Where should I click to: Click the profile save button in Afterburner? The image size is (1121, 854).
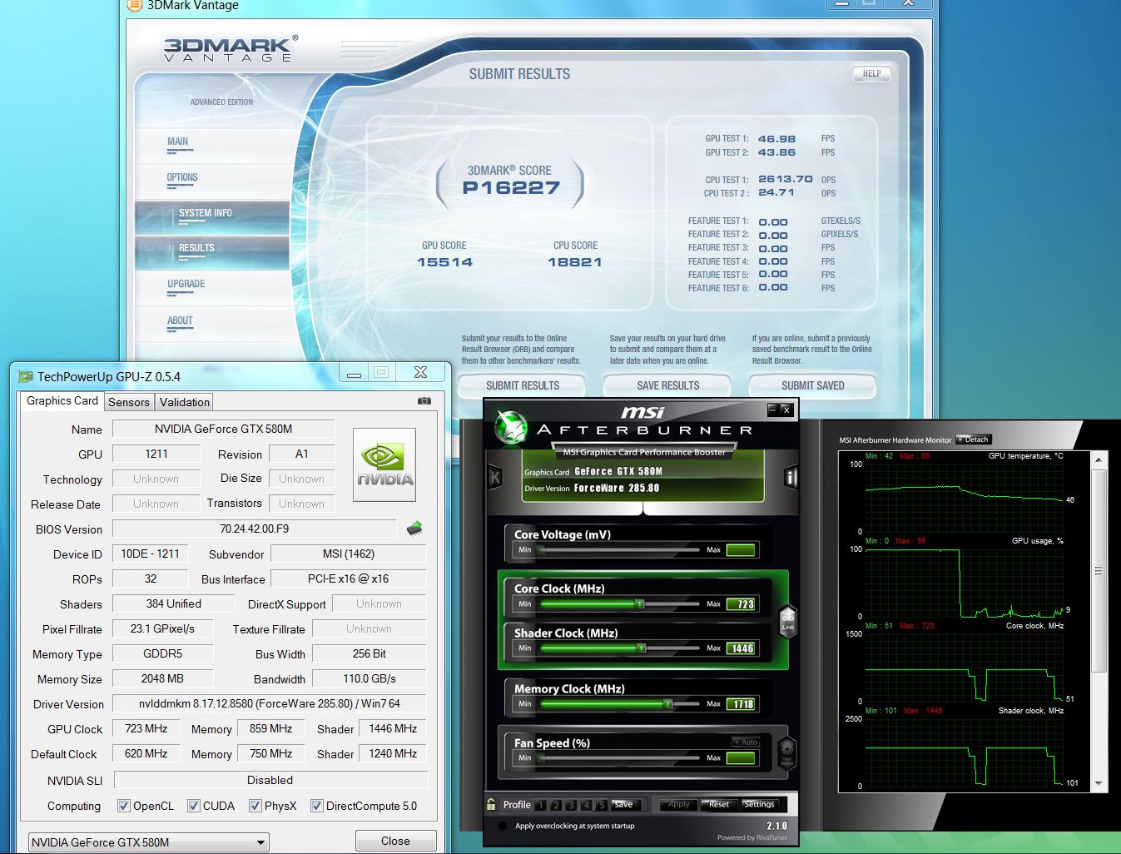point(625,805)
